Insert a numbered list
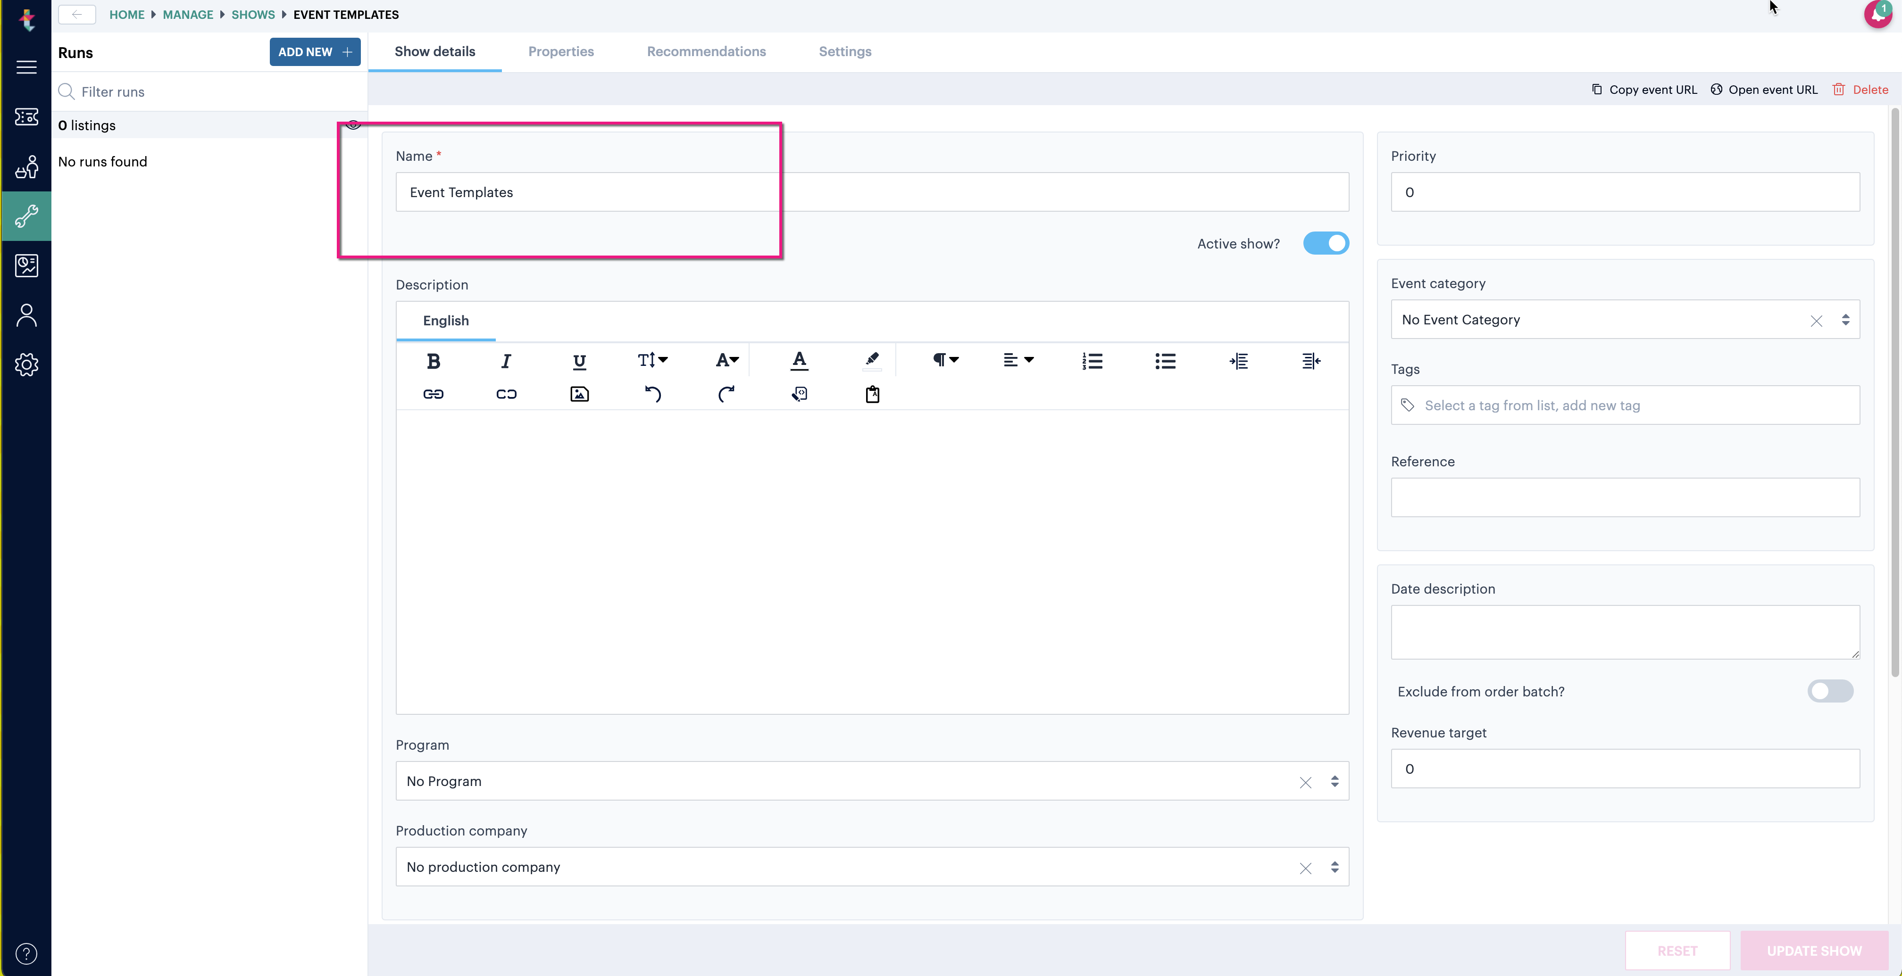Viewport: 1902px width, 976px height. 1092,361
